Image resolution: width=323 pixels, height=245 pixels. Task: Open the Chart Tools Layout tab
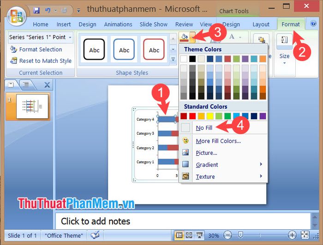(261, 24)
